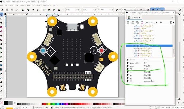The image size is (184, 109).
Task: Lower selection to bottom
Action: click(59, 10)
